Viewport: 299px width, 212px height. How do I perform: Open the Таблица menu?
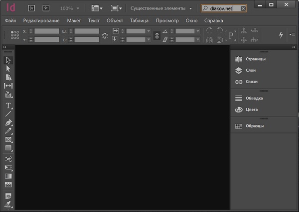[139, 20]
